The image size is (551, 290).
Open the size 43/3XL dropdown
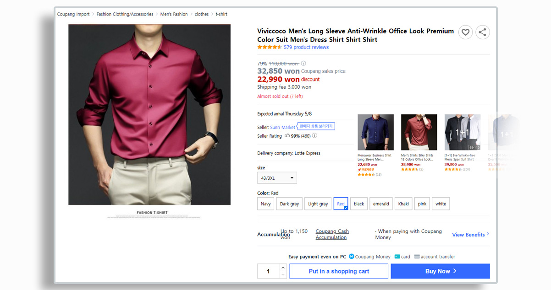tap(277, 178)
